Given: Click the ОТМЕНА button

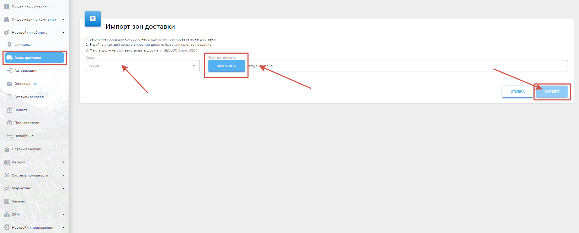Looking at the screenshot, I should [517, 92].
